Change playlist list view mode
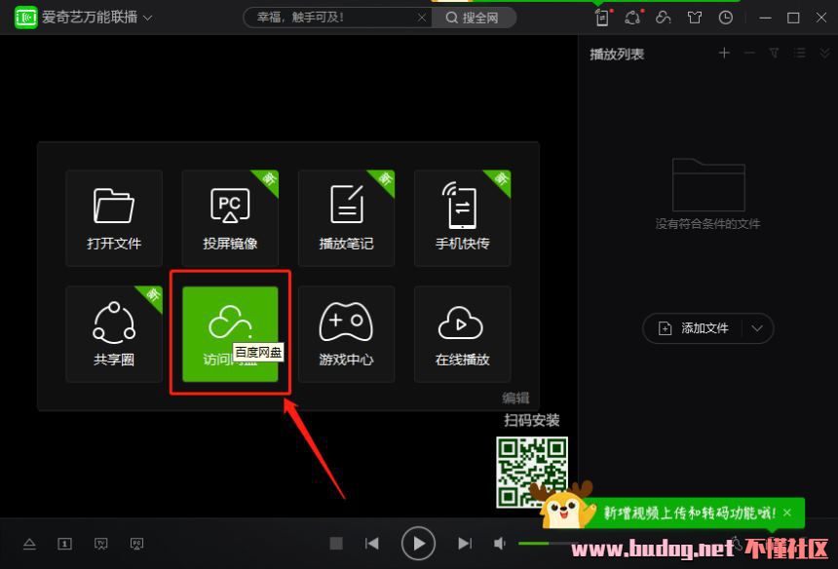Image resolution: width=838 pixels, height=569 pixels. 800,53
